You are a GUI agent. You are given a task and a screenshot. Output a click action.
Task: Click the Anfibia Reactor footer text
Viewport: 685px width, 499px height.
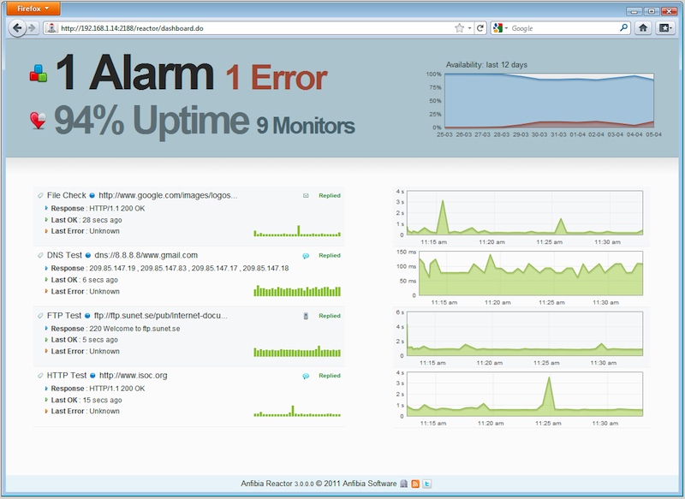coord(319,484)
